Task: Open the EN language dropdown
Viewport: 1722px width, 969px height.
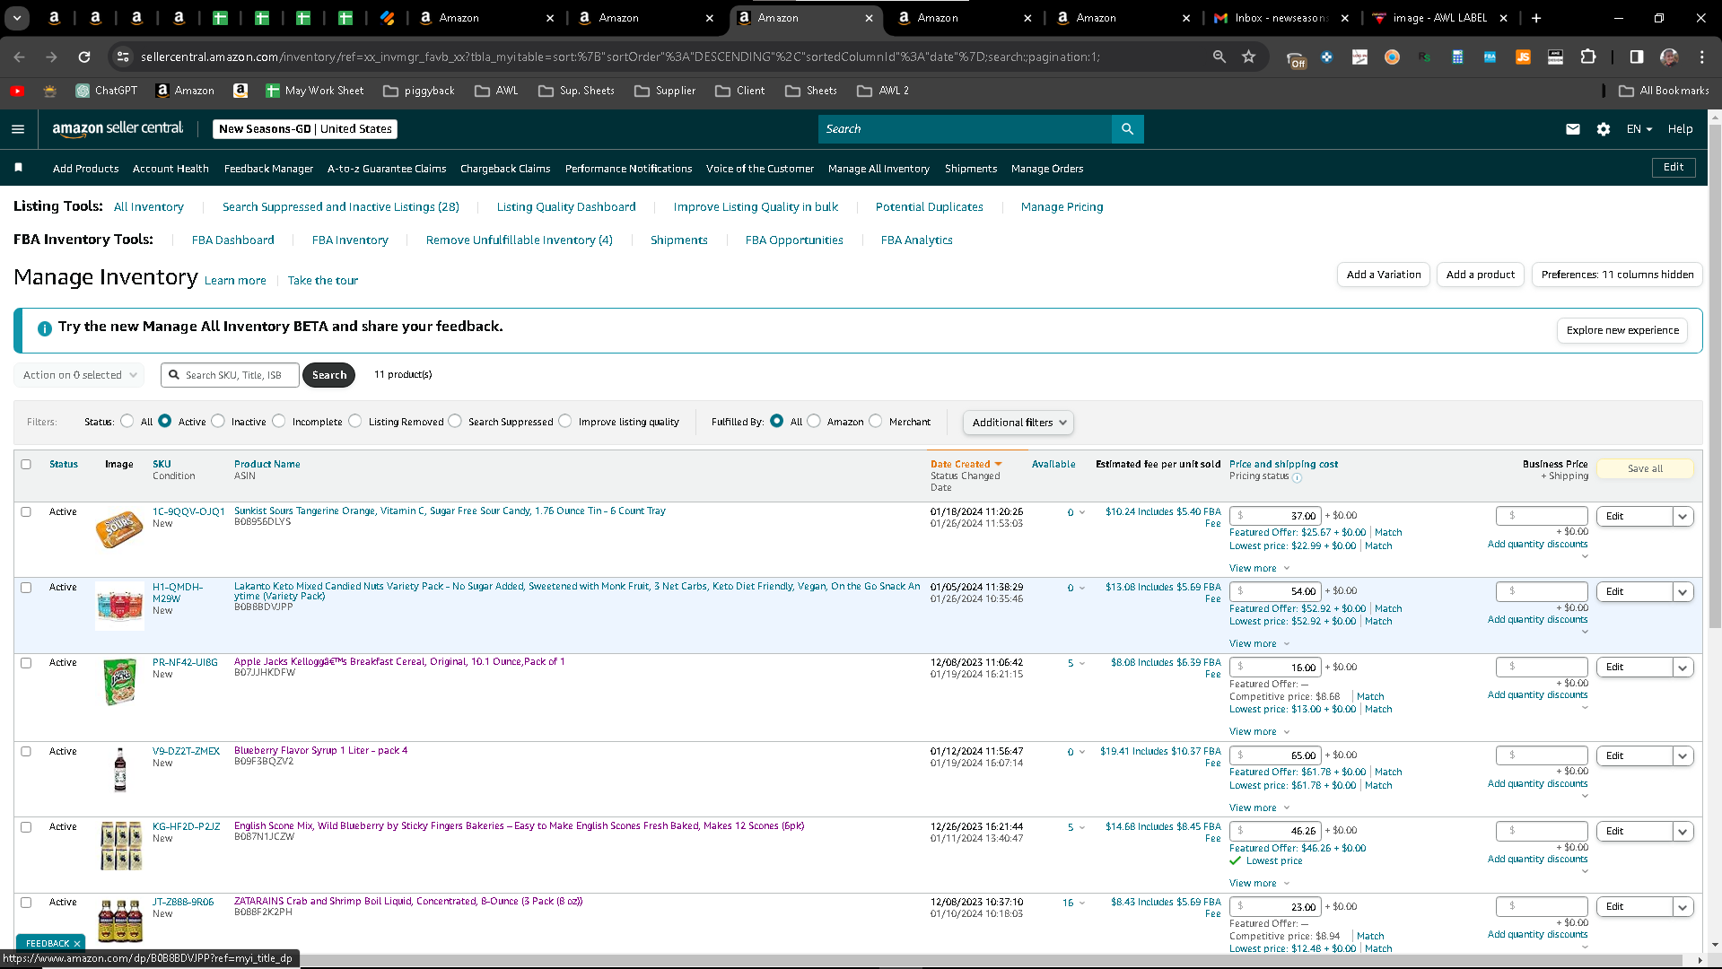Action: click(x=1639, y=129)
